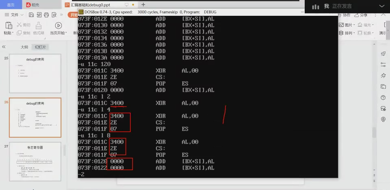Image resolution: width=390 pixels, height=190 pixels.
Task: Click the rocket icon in right sidebar
Action: (383, 54)
